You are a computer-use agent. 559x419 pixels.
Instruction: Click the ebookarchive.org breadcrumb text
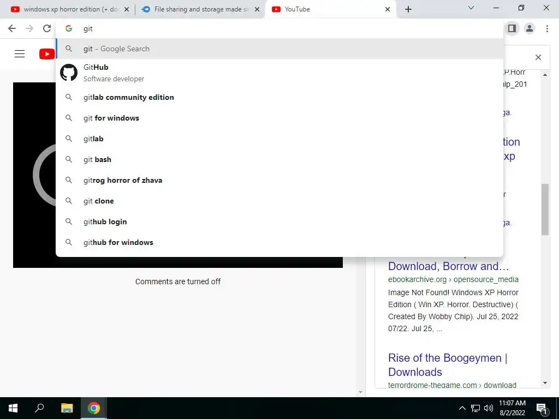pos(453,279)
